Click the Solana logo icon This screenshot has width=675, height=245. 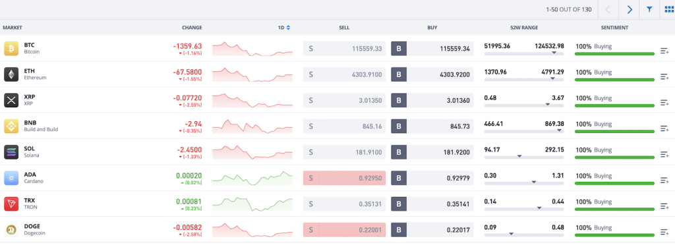(11, 152)
